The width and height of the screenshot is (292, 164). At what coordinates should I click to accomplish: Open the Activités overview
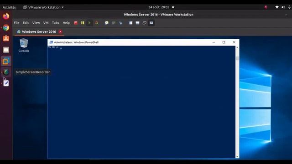pyautogui.click(x=9, y=7)
